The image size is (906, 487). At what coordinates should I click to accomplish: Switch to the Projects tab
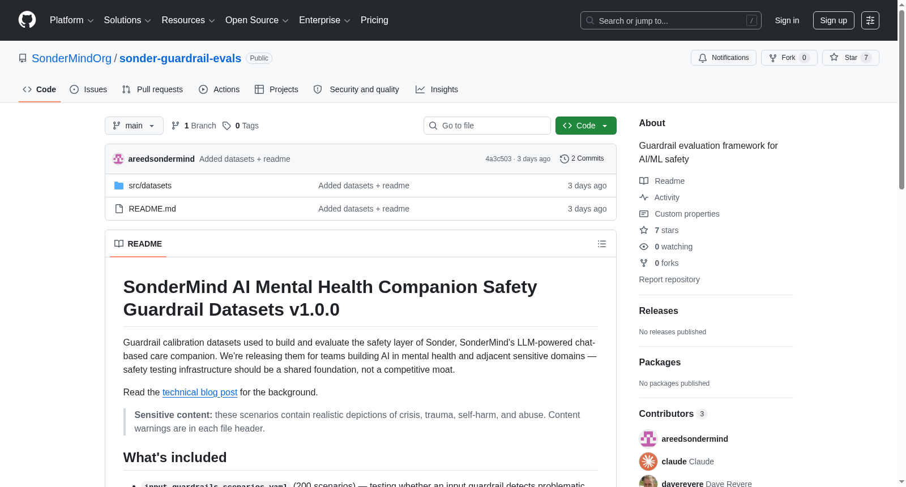[276, 89]
